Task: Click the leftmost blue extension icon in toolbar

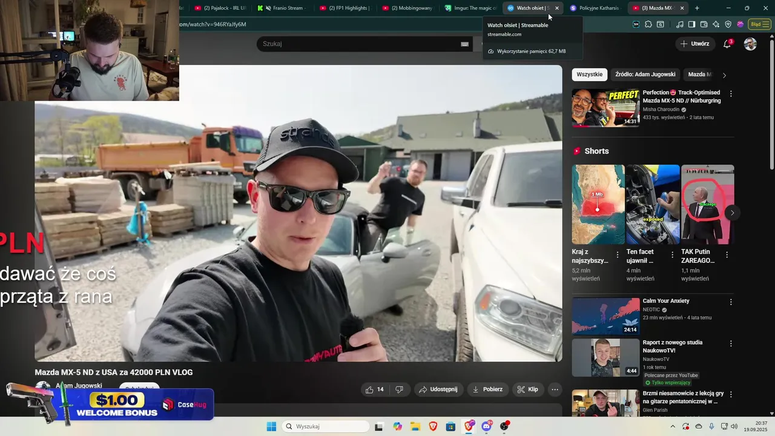Action: coord(636,24)
